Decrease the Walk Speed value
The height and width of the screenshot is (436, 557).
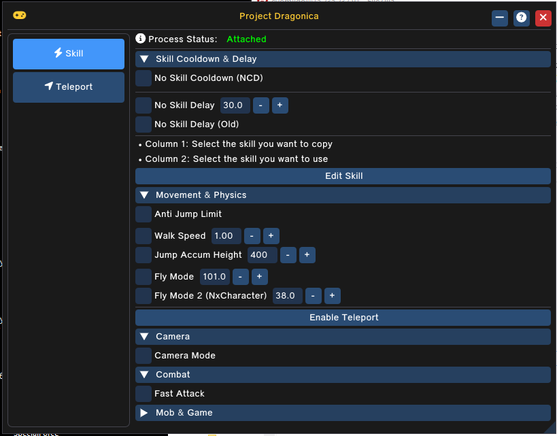(252, 236)
